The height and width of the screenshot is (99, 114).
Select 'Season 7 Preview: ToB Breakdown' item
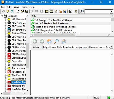pos(52,23)
